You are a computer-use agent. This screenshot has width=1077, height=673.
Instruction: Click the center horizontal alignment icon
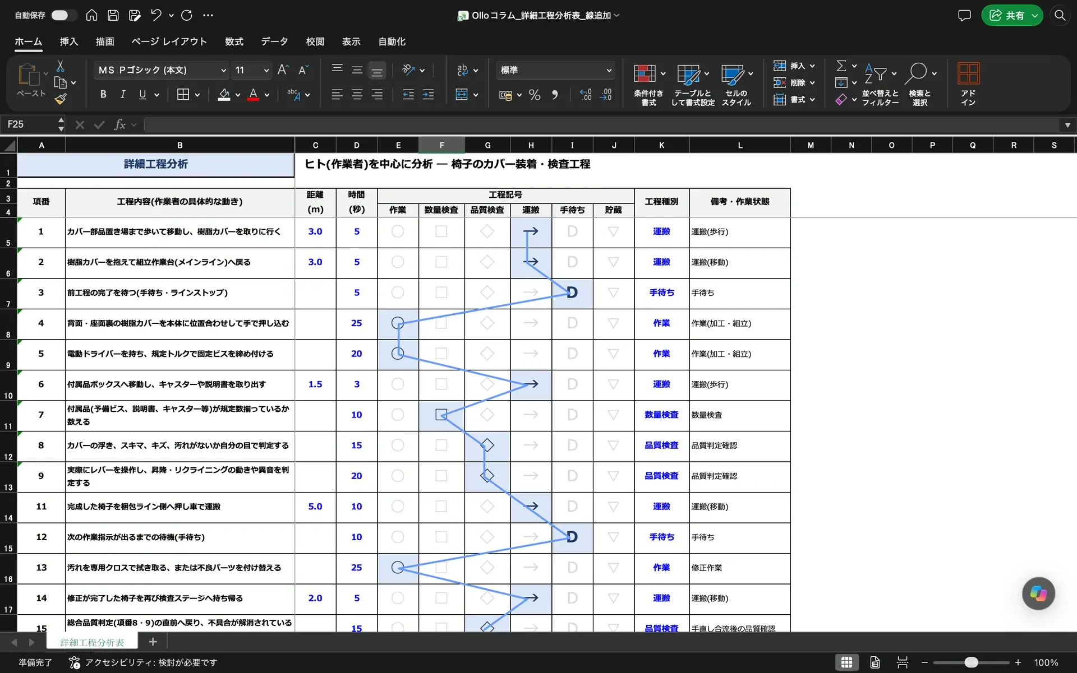tap(357, 95)
